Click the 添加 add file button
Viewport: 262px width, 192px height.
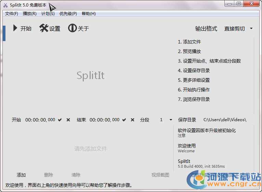point(21,175)
